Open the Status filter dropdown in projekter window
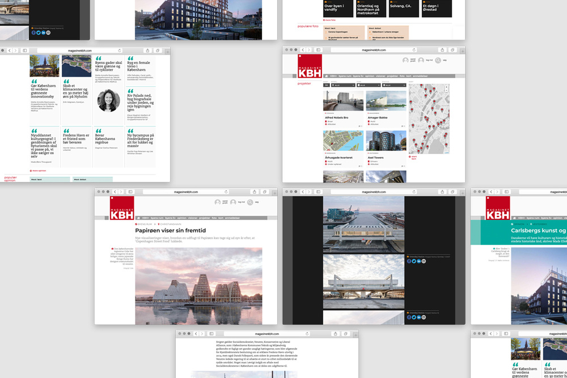This screenshot has height=378, width=567. (394, 85)
